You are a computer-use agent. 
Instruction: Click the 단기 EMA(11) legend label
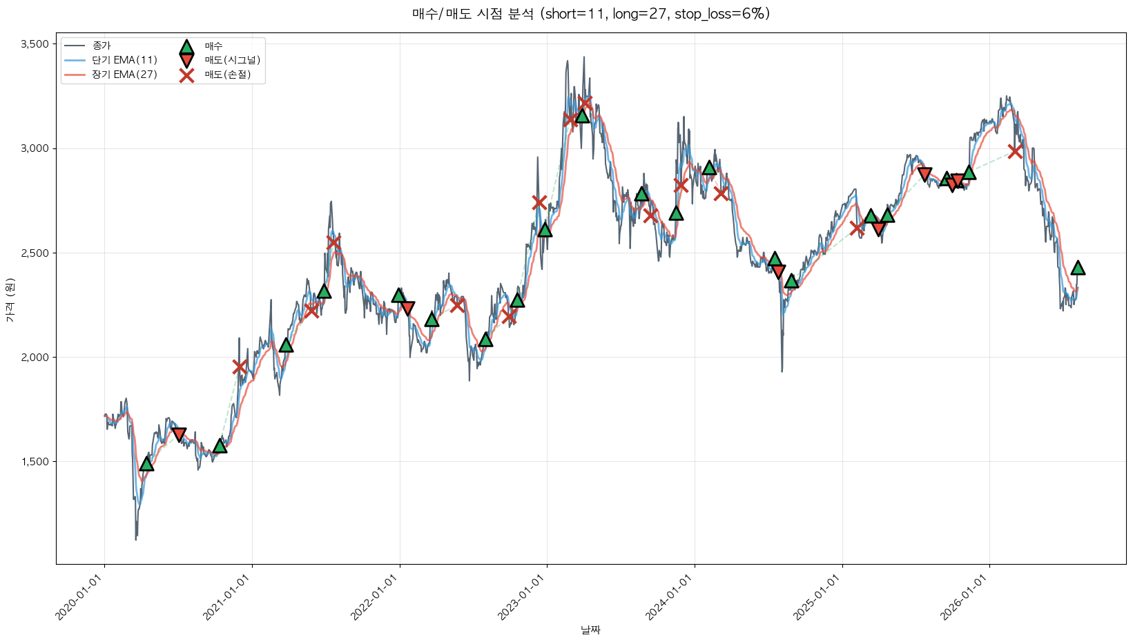coord(125,60)
